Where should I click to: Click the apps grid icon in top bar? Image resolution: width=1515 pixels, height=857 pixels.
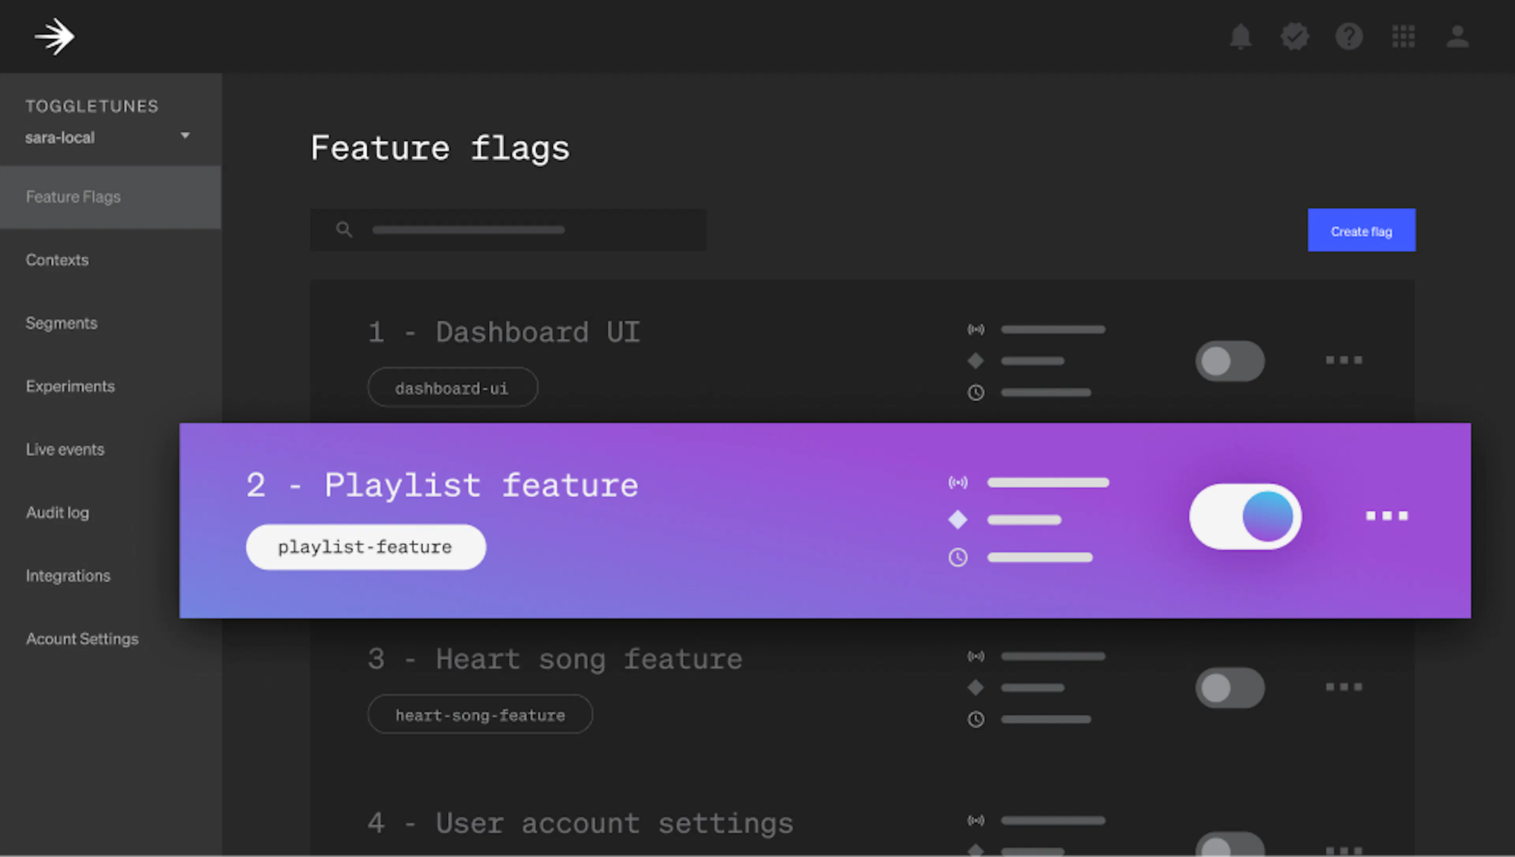pyautogui.click(x=1404, y=36)
